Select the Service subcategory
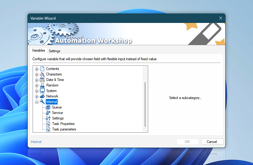Screen dimensions: 253x165 point(57,113)
